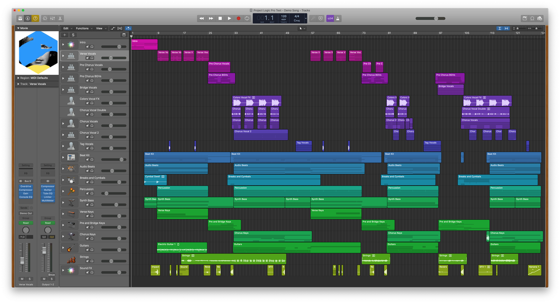560x303 pixels.
Task: Click the Fast Forward transport button
Action: pos(211,18)
